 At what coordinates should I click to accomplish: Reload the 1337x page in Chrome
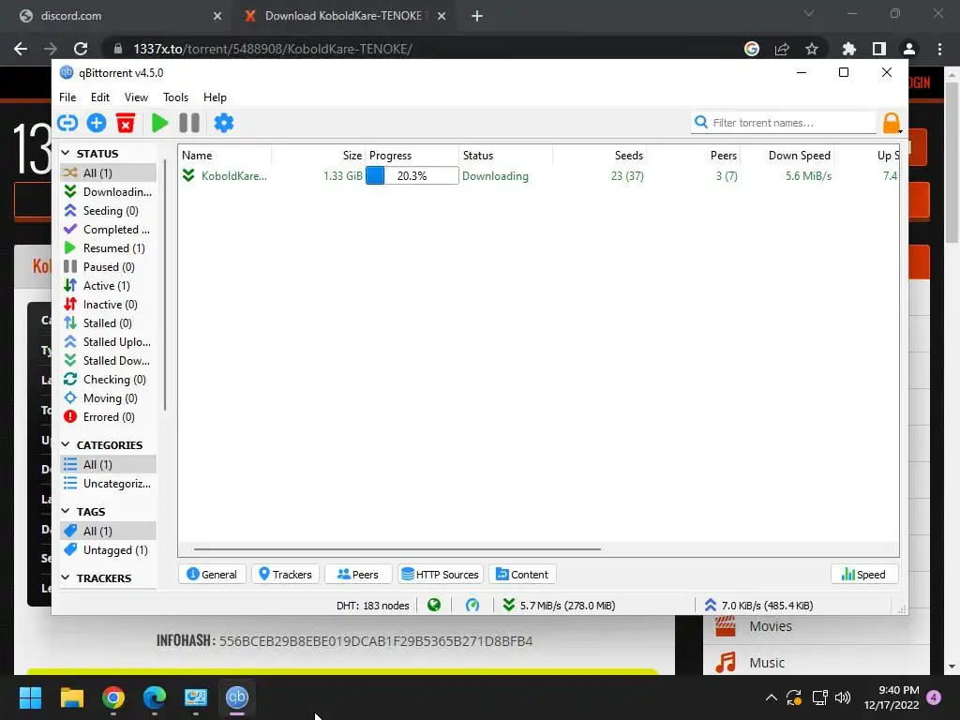(81, 49)
